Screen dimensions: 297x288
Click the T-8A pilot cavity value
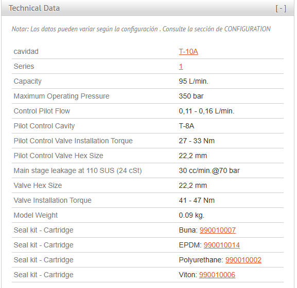point(186,126)
